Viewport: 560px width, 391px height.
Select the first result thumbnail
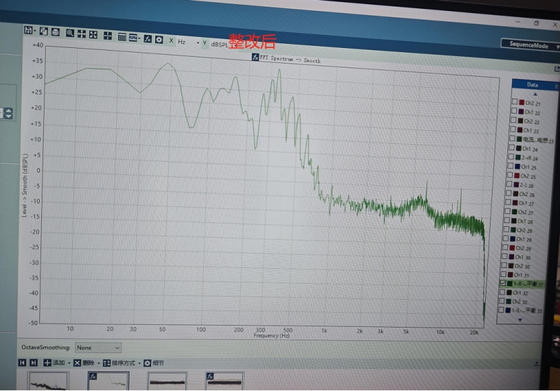(x=48, y=381)
